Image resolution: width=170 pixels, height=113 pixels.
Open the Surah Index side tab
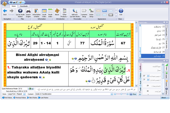[167, 31]
